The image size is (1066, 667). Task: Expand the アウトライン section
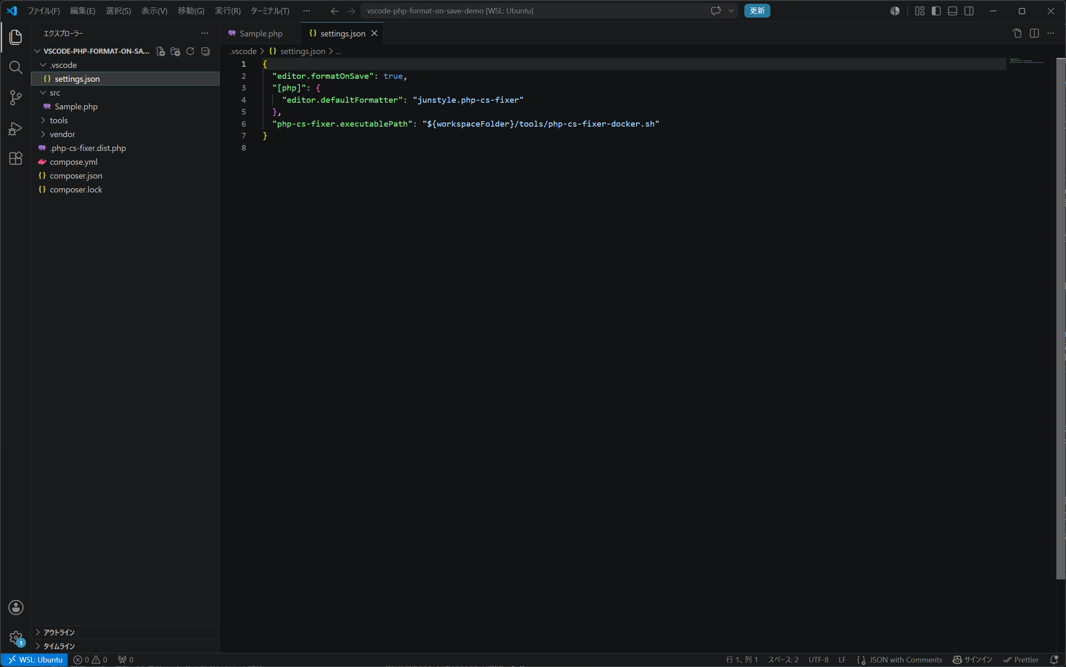125,632
